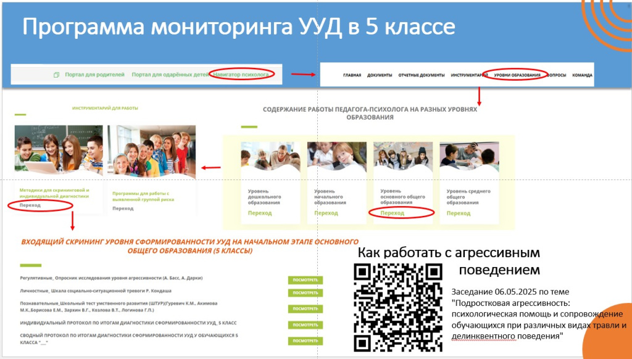Click the text ИНДИВИДУАЛЬНЫЙ ПРОТОКОЛ ПО ИТОГАМ ДИАГНОСТИКИ
632x359 pixels.
128,323
